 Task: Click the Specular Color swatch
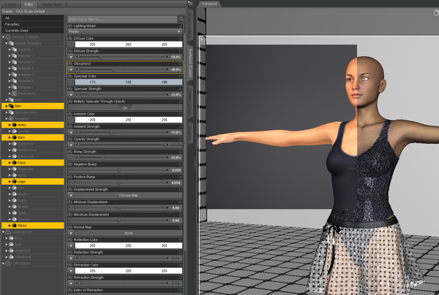click(129, 82)
